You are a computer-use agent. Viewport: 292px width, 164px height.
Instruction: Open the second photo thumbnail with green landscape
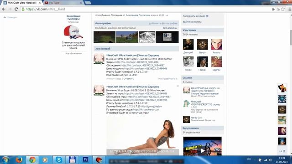click(127, 37)
